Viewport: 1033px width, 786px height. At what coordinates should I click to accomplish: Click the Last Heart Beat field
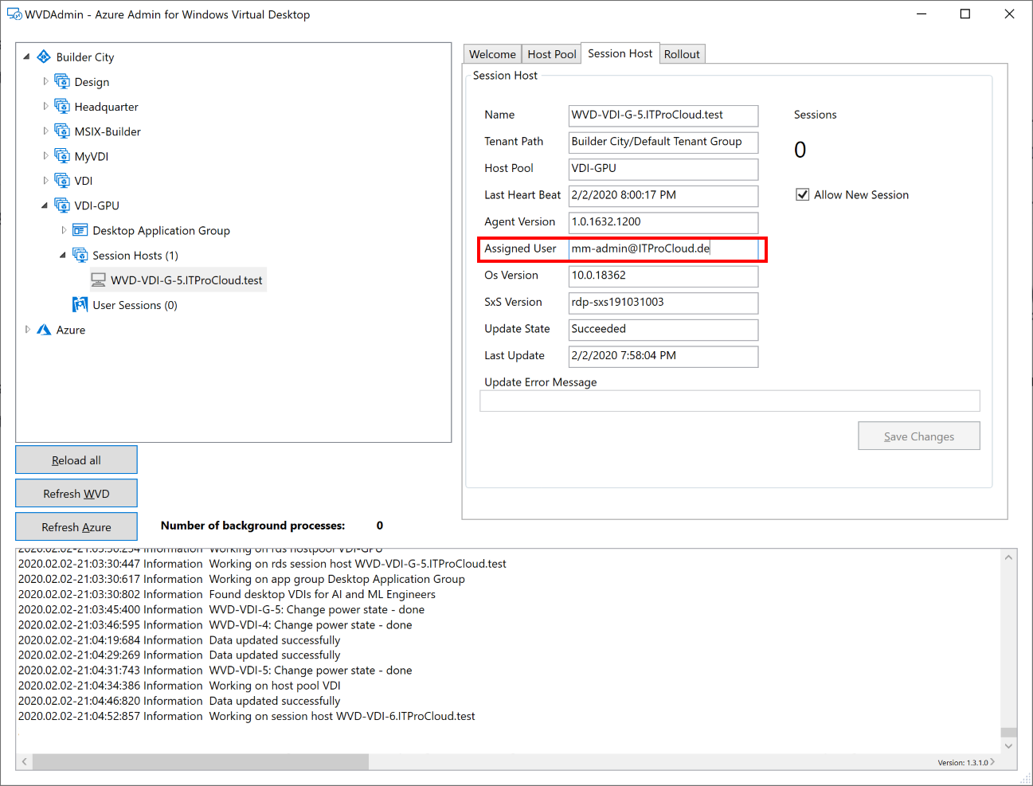[x=663, y=196]
